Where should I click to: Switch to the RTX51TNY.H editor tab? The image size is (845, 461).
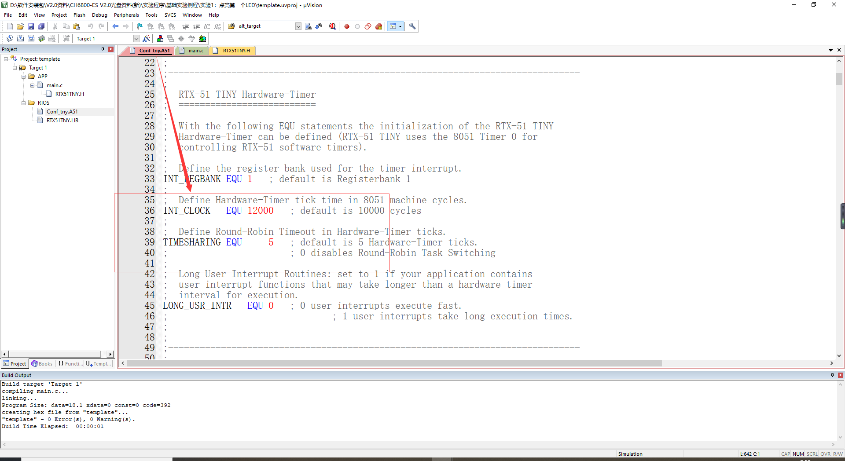(x=232, y=51)
